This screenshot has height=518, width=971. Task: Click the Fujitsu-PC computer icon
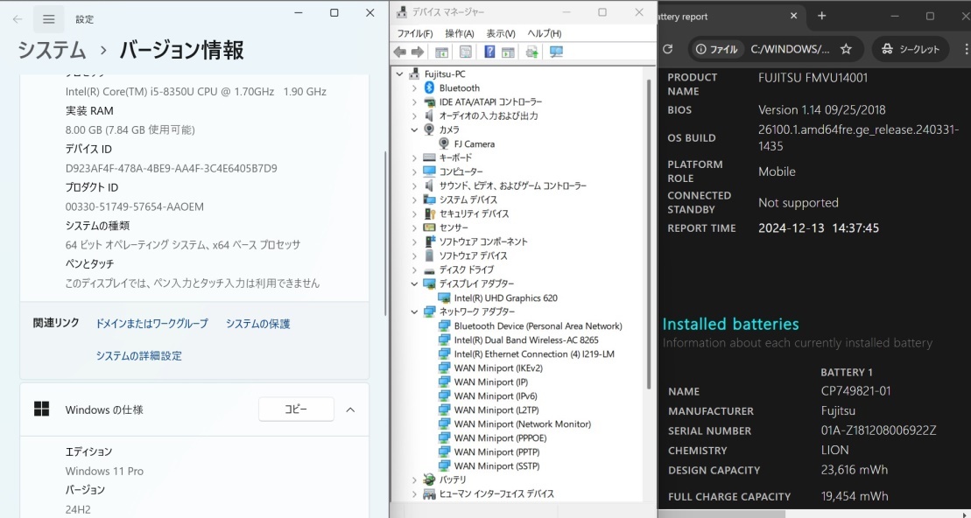414,73
